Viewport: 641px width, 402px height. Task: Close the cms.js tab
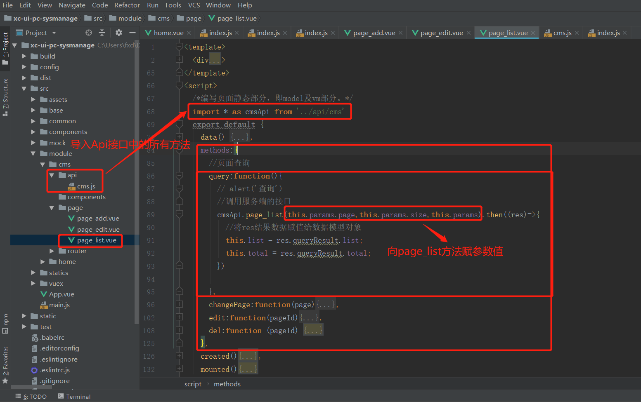pos(577,33)
